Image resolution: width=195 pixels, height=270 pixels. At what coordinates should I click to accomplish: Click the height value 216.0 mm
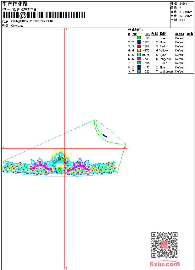point(186,12)
